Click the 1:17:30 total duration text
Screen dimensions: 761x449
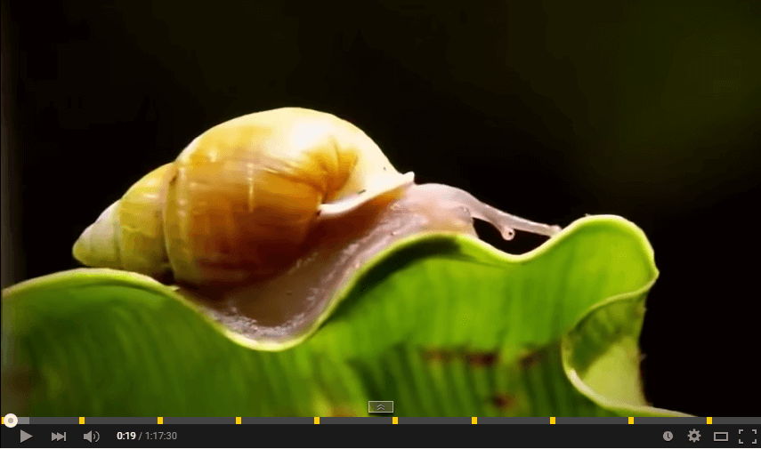pos(160,436)
